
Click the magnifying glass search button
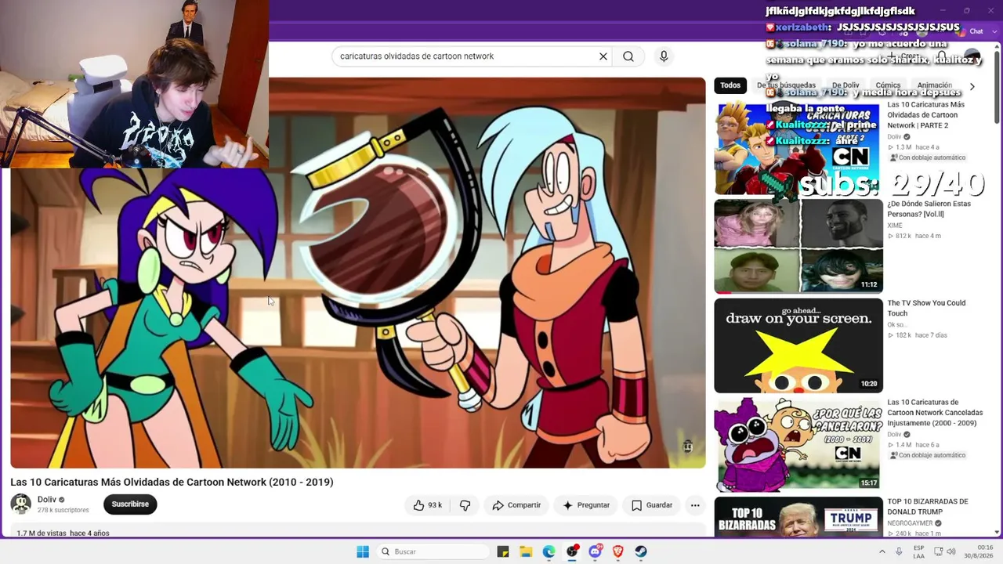pos(628,56)
